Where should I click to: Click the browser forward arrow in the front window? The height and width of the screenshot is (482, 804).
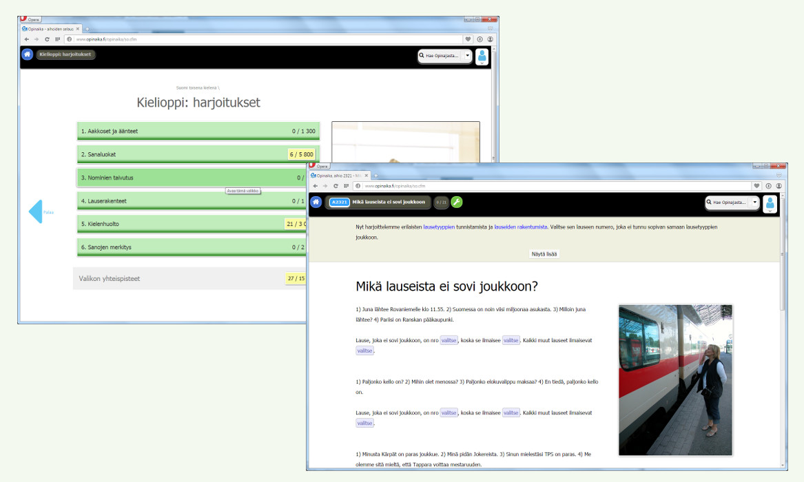325,186
